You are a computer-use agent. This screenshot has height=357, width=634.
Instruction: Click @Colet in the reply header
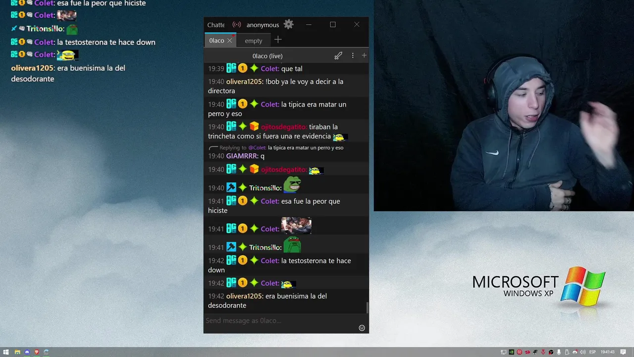pyautogui.click(x=257, y=148)
